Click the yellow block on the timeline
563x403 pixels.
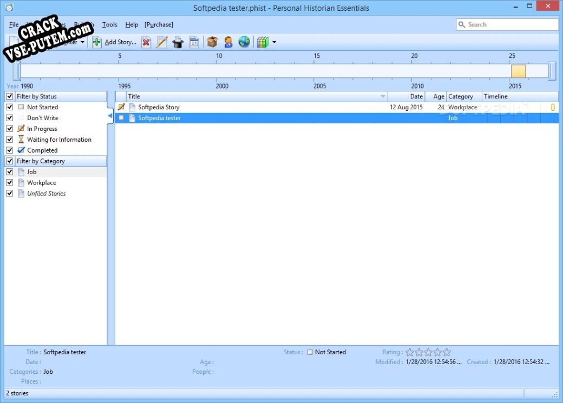pyautogui.click(x=518, y=71)
